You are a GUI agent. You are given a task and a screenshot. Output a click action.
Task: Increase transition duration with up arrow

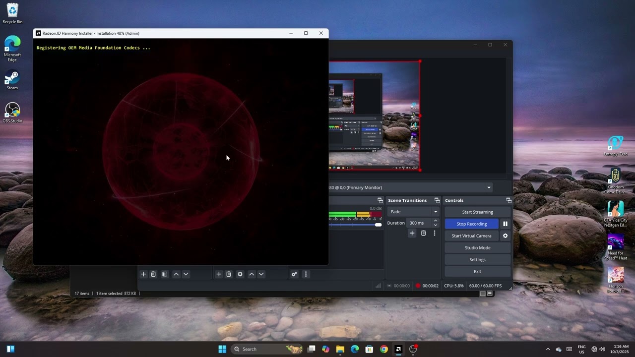[x=436, y=221]
